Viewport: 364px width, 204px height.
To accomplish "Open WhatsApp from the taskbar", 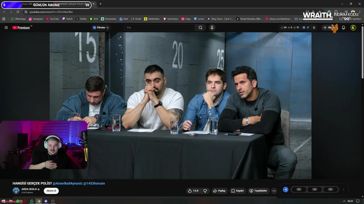I will click(x=32, y=201).
